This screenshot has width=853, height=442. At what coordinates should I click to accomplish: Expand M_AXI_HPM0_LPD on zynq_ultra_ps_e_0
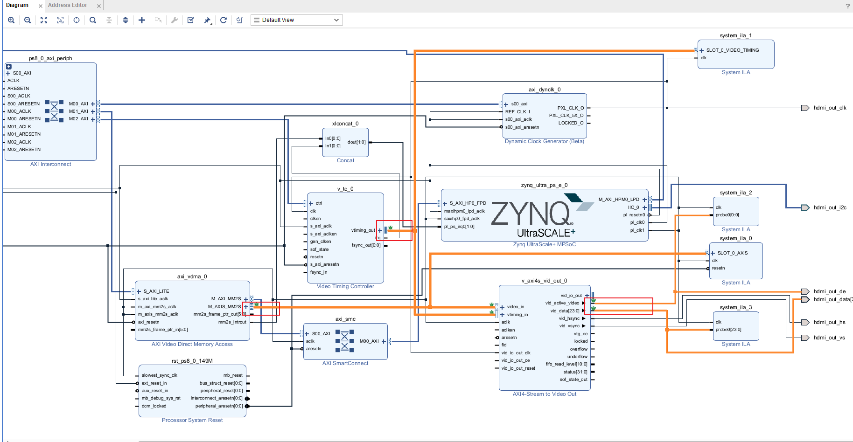644,200
